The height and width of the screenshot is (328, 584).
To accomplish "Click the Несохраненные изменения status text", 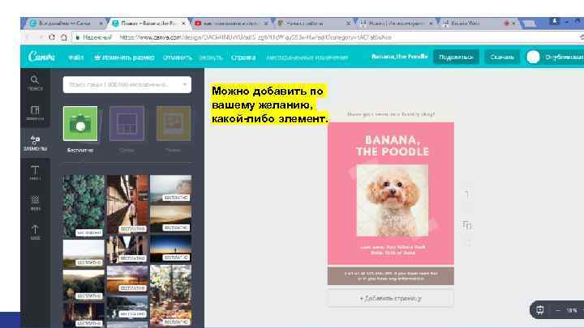I will 307,58.
